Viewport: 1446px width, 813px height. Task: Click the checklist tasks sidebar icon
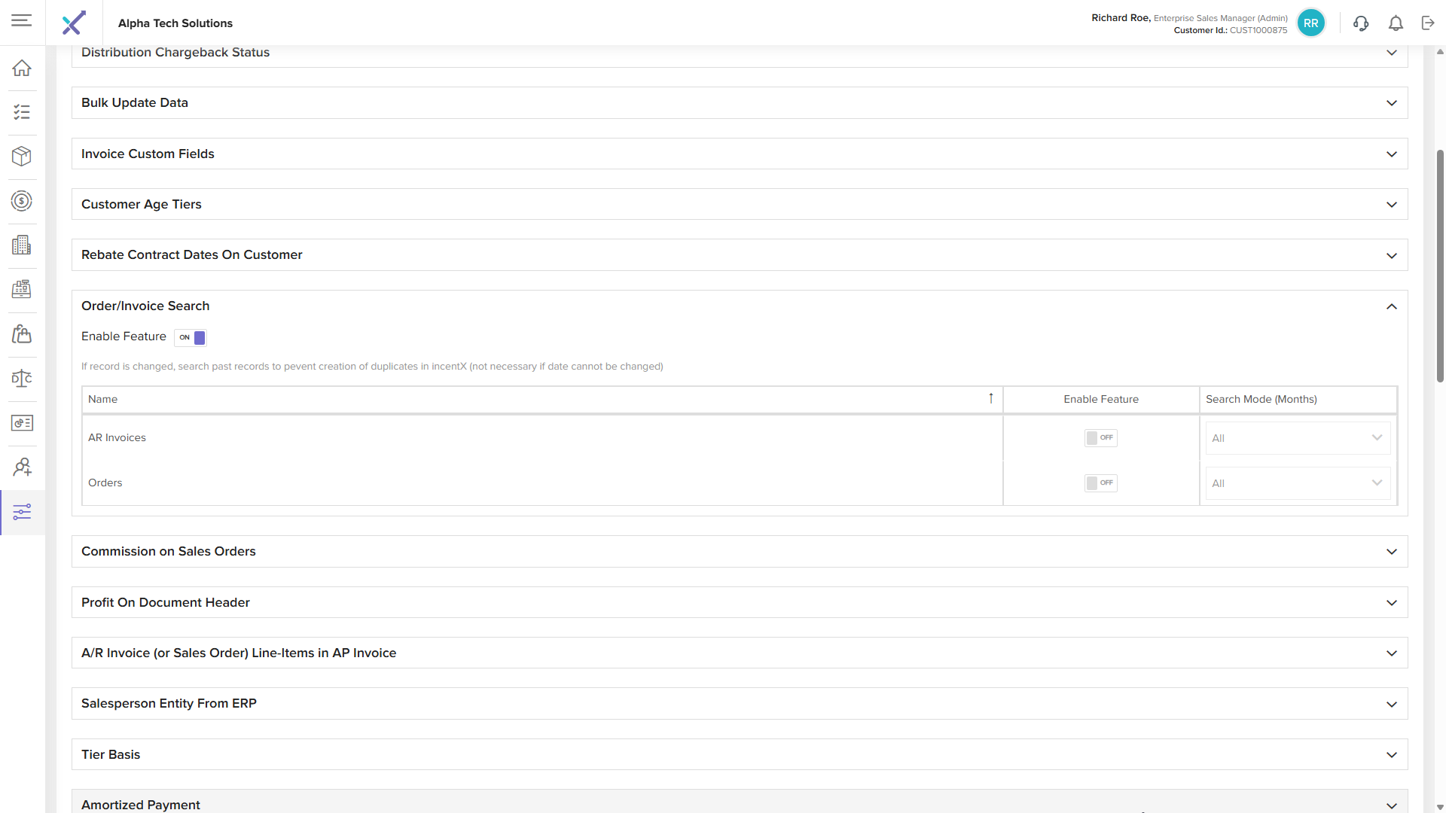click(x=22, y=112)
